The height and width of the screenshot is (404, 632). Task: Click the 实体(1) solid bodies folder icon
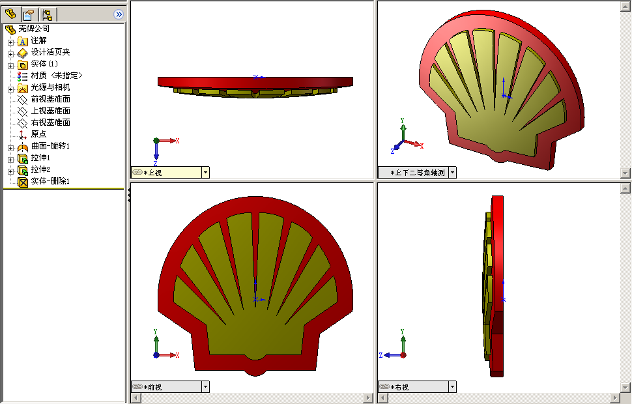(x=23, y=65)
